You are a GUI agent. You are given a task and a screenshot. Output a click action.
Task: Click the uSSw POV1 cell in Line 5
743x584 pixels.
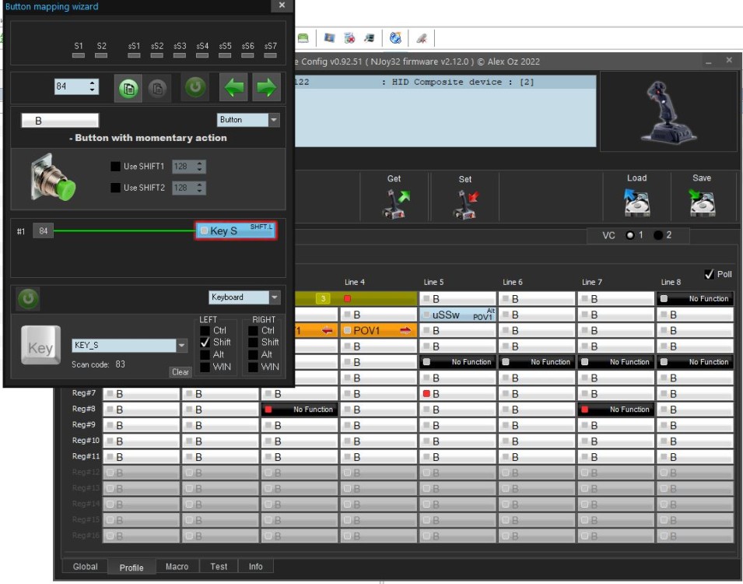pyautogui.click(x=457, y=315)
